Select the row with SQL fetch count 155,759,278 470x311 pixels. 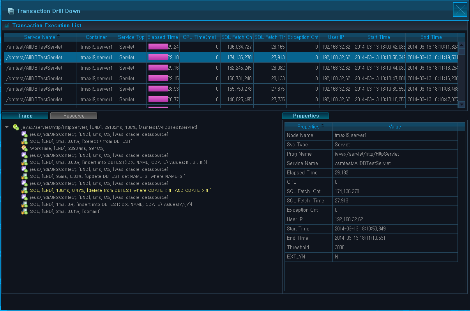(x=231, y=89)
